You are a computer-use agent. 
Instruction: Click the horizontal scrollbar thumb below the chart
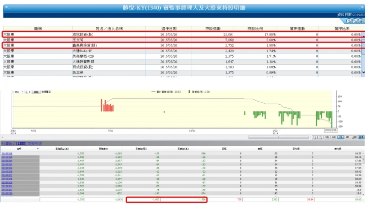coord(278,137)
